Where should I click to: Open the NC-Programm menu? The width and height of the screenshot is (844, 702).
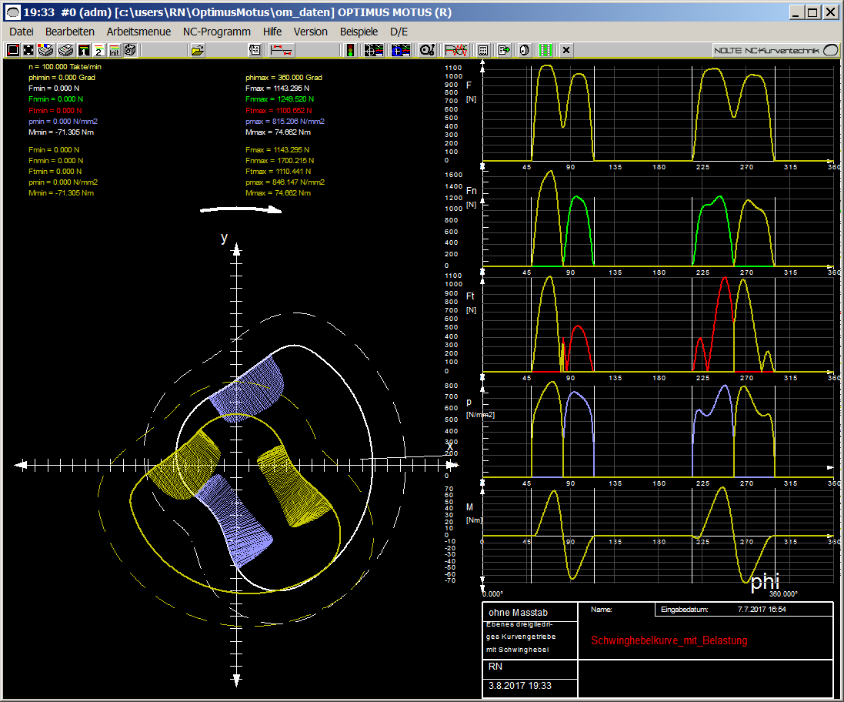click(x=217, y=32)
